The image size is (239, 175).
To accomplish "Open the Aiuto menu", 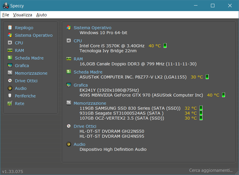I will (42, 15).
